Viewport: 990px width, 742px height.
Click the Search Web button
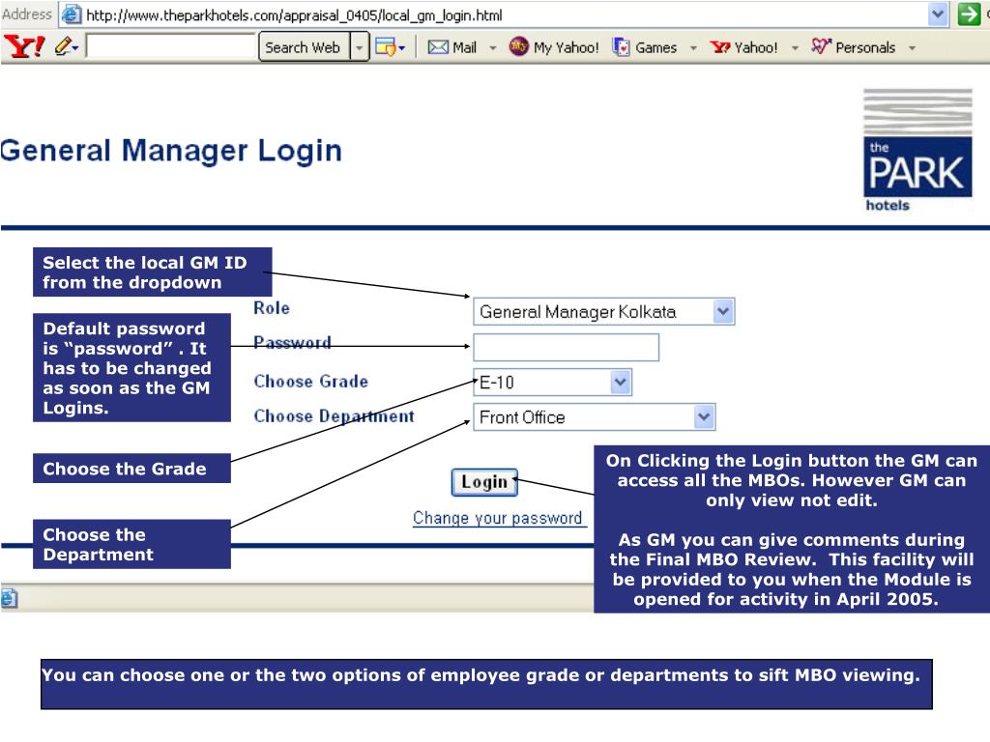[304, 47]
